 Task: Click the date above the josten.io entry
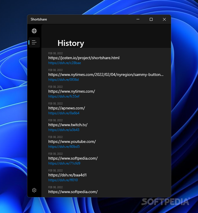point(55,53)
